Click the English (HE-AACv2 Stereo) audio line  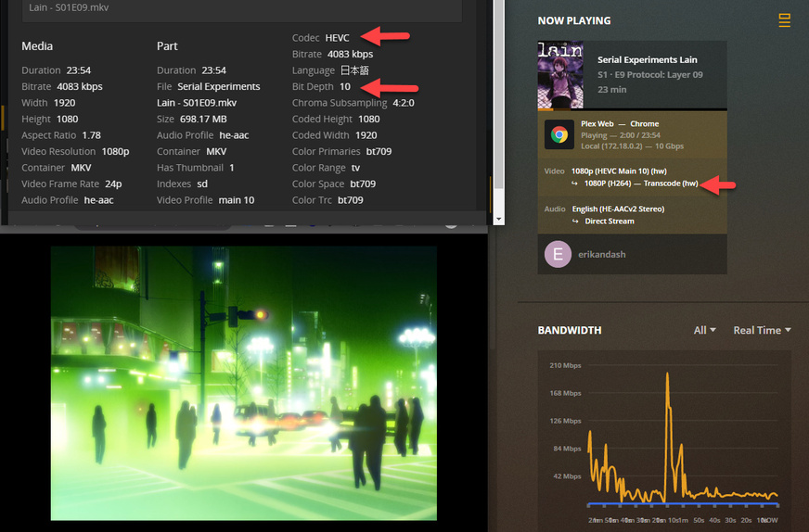[618, 209]
